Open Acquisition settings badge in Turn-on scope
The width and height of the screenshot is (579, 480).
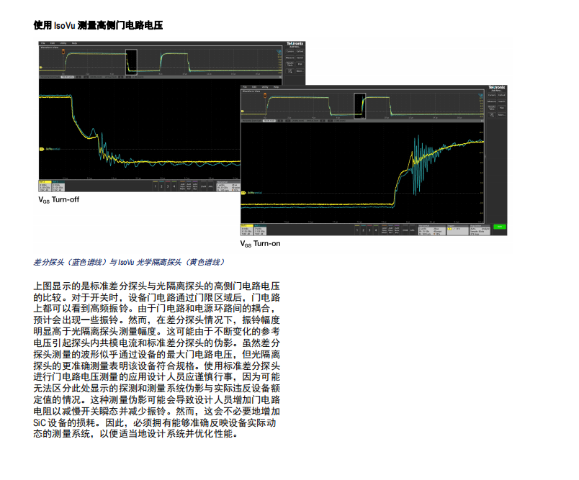pyautogui.click(x=480, y=230)
